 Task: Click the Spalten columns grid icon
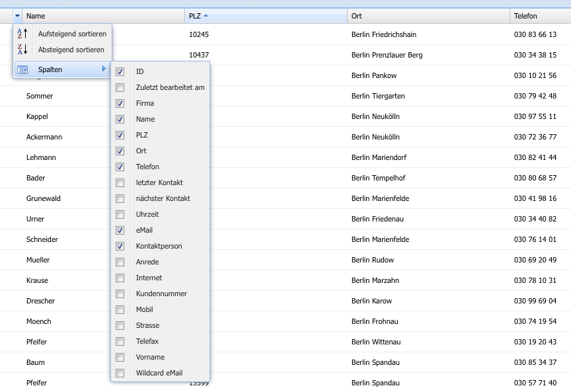point(22,69)
